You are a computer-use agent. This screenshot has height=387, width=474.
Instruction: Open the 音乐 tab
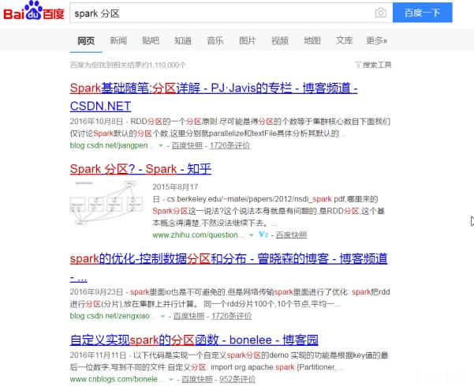point(215,40)
